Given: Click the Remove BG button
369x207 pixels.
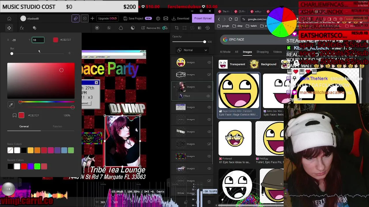Looking at the screenshot, I should pos(151,28).
